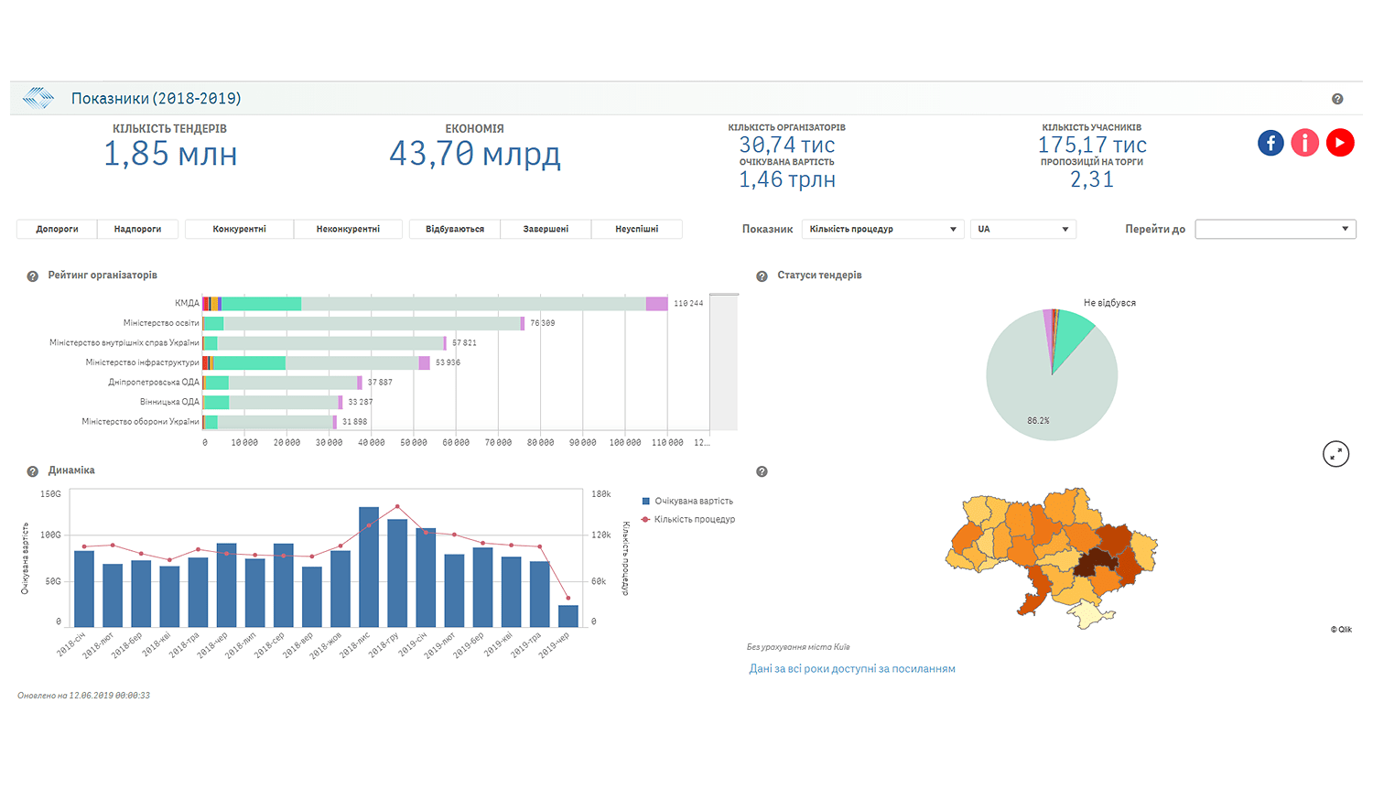
Task: Expand the map to fullscreen
Action: (x=1335, y=453)
